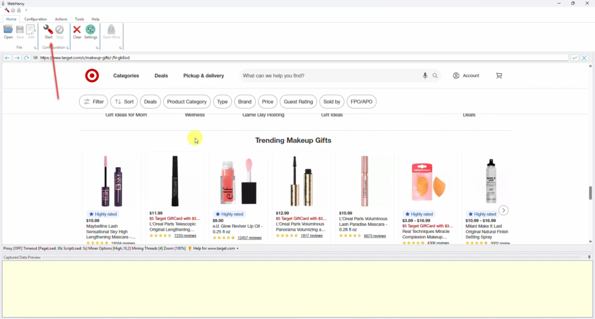This screenshot has width=595, height=319.
Task: Open the shopping cart icon
Action: point(499,76)
